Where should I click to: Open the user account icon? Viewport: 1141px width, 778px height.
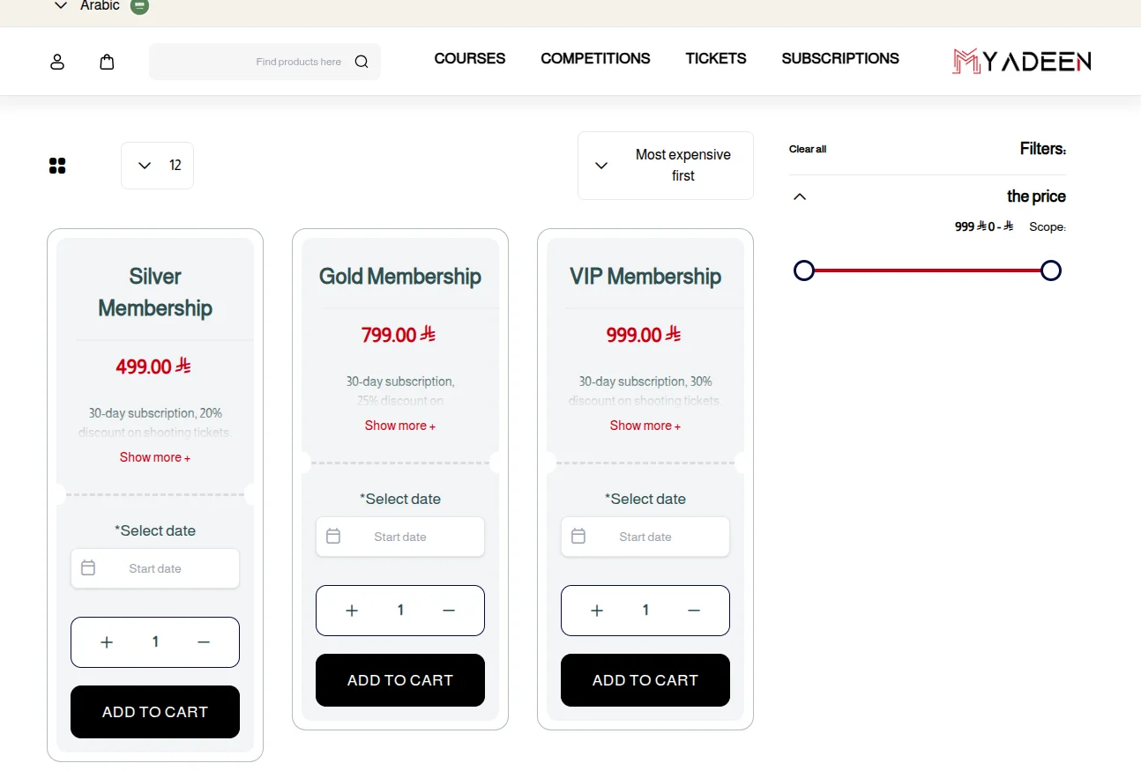57,62
